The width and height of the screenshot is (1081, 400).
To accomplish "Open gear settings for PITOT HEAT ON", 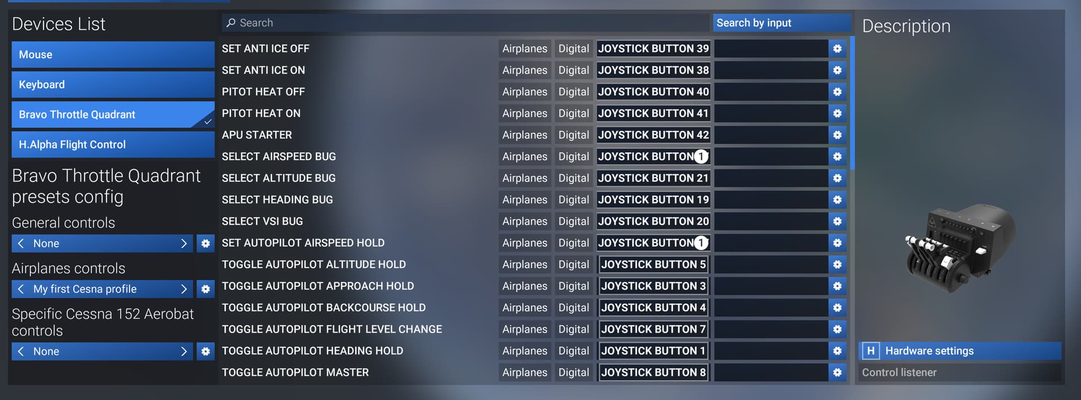I will click(x=837, y=113).
